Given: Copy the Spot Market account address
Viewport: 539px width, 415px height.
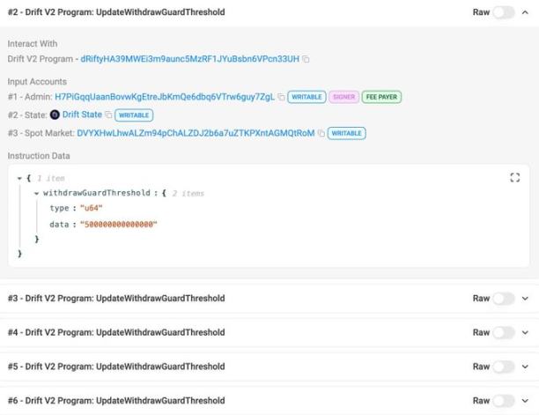Looking at the screenshot, I should pos(321,133).
